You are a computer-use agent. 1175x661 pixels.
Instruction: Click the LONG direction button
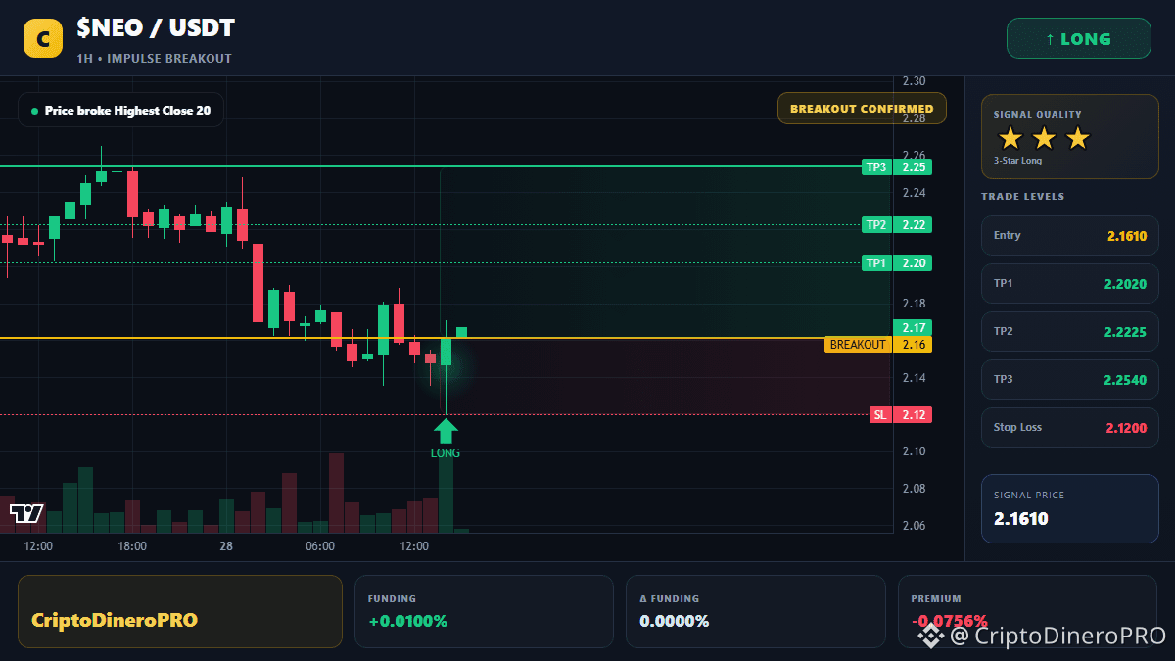pyautogui.click(x=1079, y=39)
